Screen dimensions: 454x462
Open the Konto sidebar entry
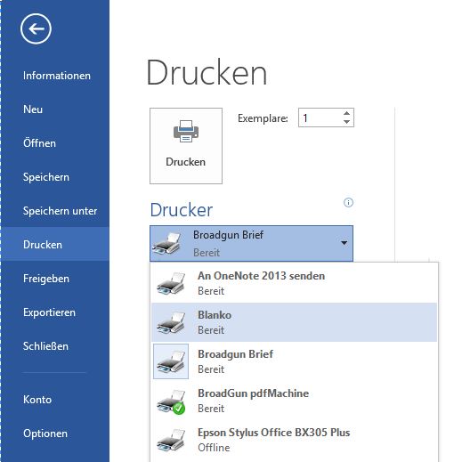pyautogui.click(x=37, y=400)
